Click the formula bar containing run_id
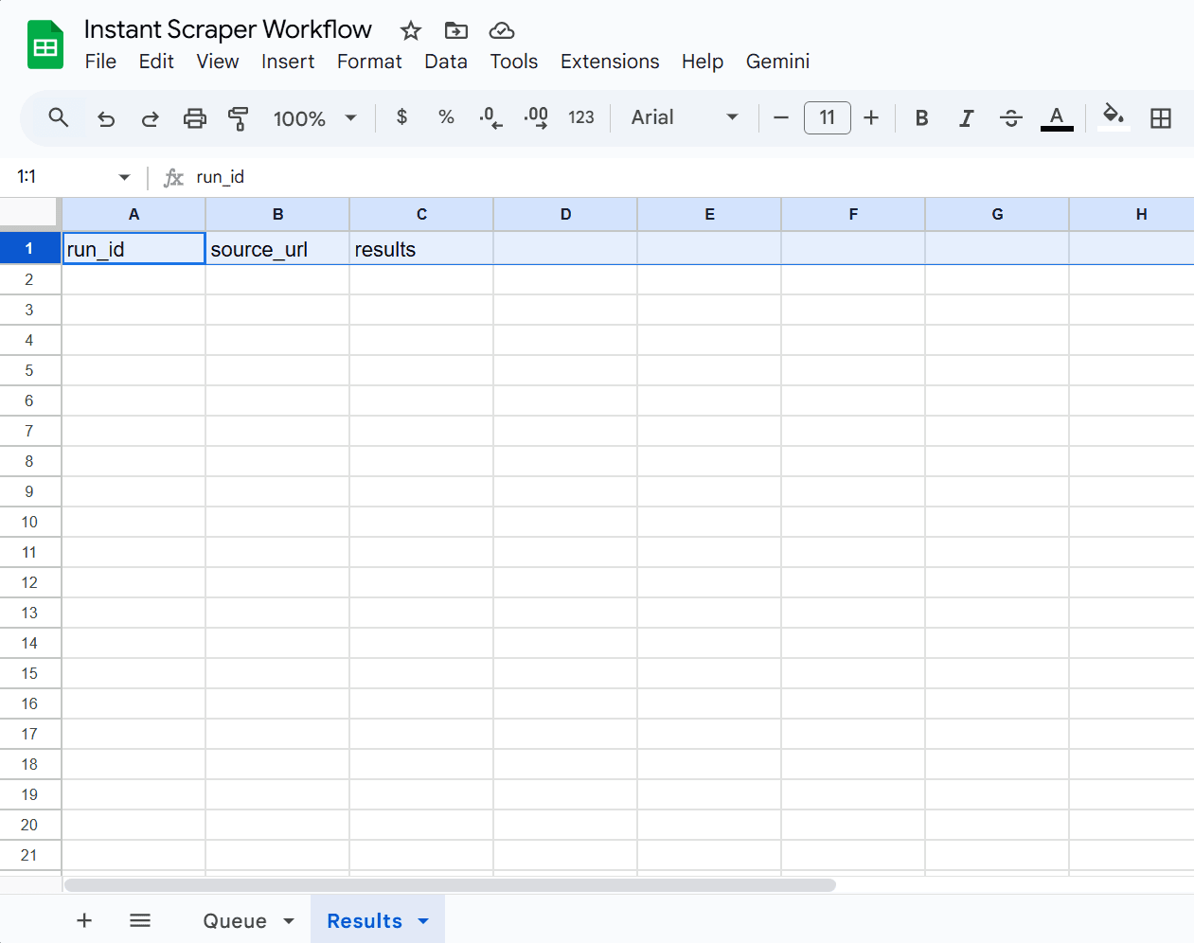The width and height of the screenshot is (1194, 943). tap(691, 177)
